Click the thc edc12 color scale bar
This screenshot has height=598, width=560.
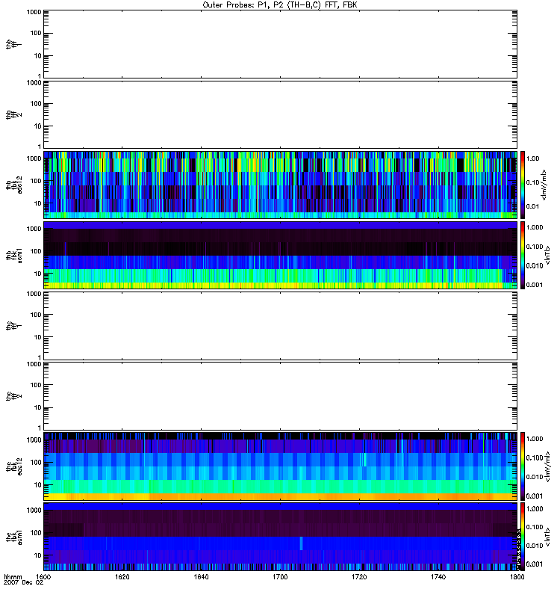click(x=523, y=466)
